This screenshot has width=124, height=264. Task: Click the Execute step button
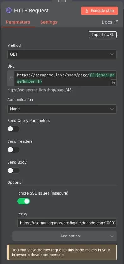tap(99, 11)
